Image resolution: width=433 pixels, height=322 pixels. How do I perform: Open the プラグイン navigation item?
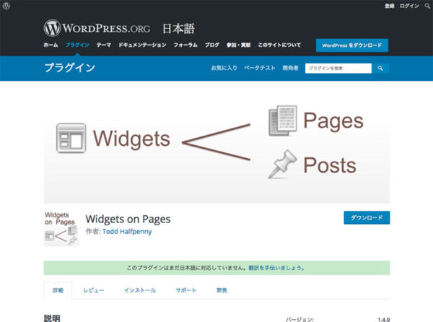click(x=77, y=45)
